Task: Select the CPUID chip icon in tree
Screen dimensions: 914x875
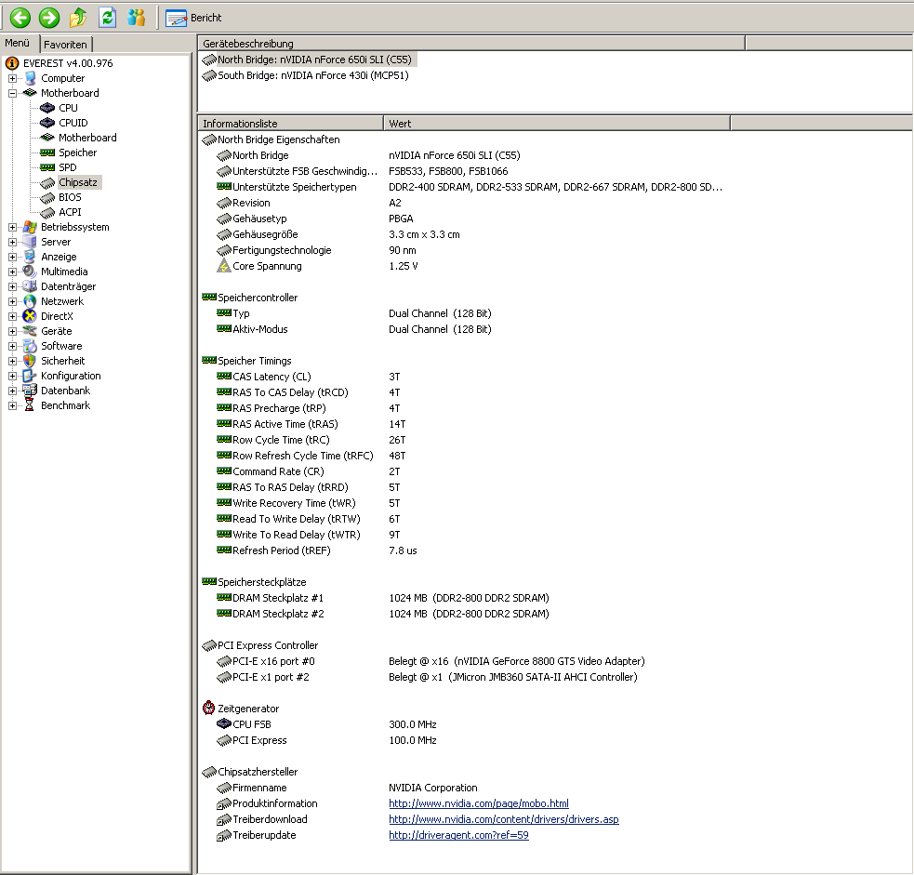Action: point(47,123)
